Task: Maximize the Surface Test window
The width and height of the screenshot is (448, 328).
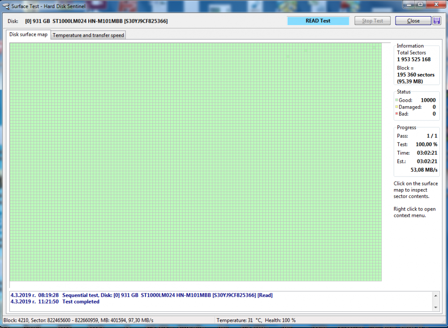Action: (x=420, y=4)
